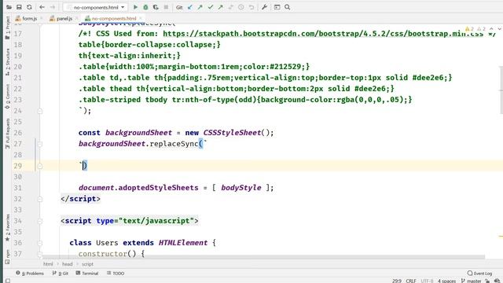
Task: Click the Open folder toolbar icon
Action: [x=9, y=7]
